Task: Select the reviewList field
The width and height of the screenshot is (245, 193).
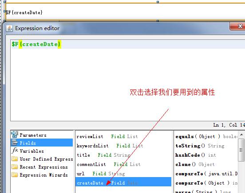Action: (x=123, y=136)
